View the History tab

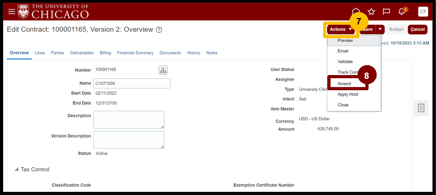[x=194, y=53]
